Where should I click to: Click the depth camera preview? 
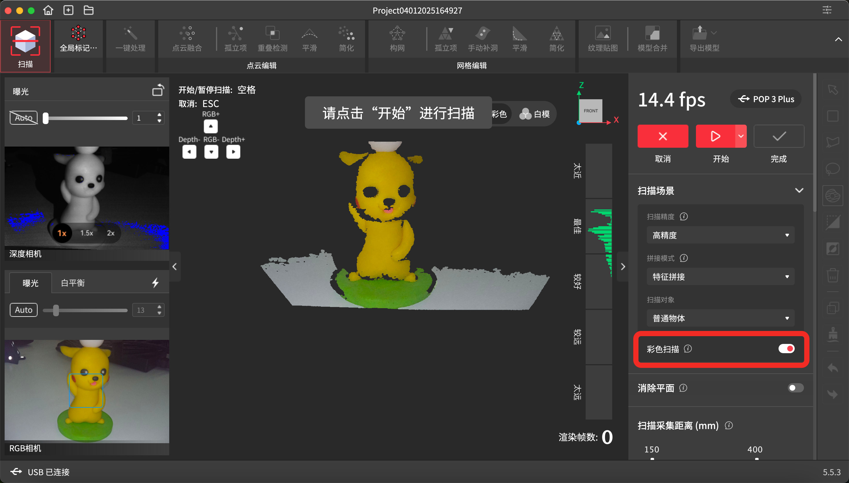(x=87, y=198)
